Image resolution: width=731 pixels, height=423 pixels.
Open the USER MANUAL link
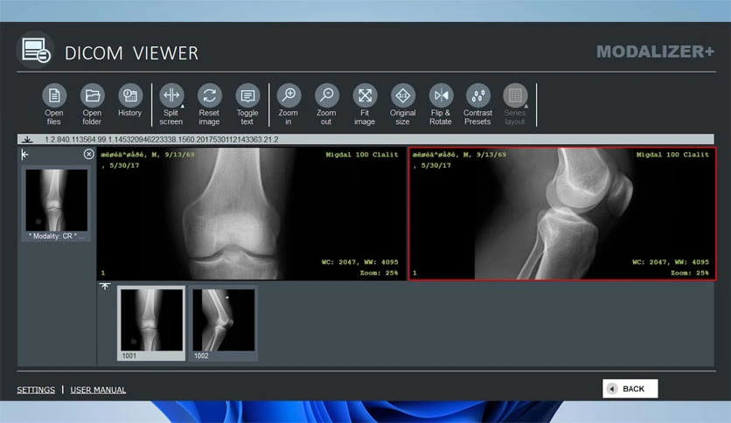(98, 390)
